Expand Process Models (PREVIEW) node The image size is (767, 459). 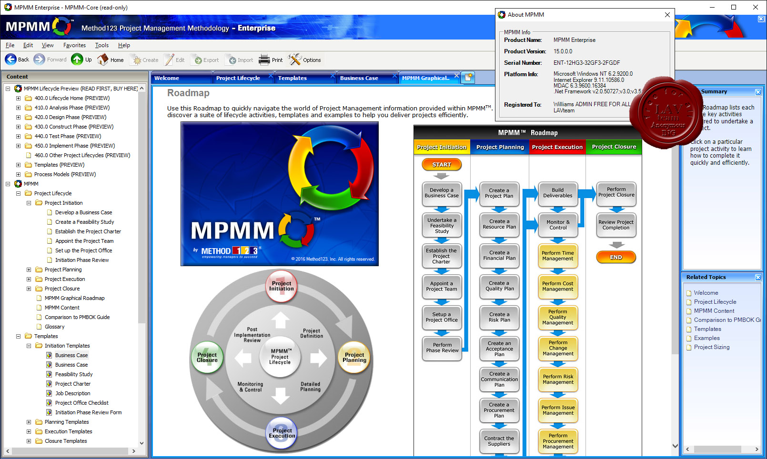pyautogui.click(x=18, y=174)
